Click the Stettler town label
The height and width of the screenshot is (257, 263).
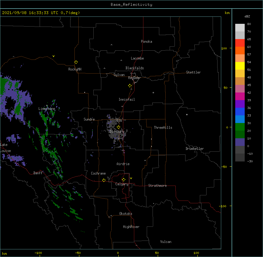[x=193, y=72]
